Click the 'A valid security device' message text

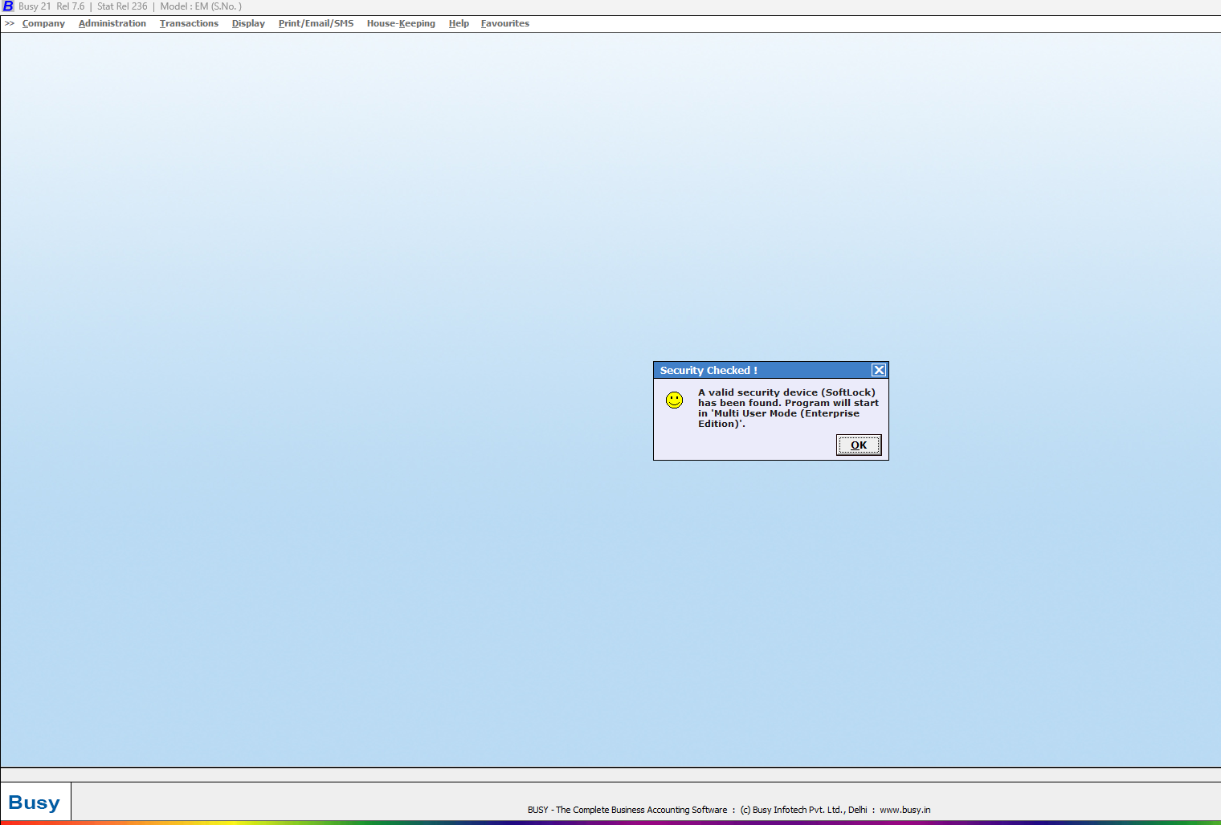788,408
